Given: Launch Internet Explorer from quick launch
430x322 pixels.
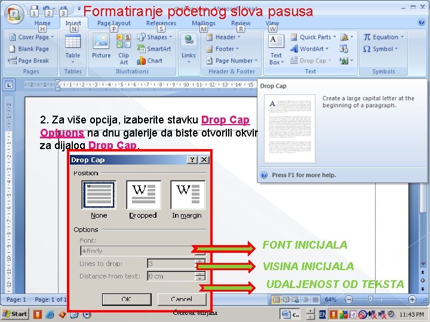Looking at the screenshot, I should click(x=50, y=314).
